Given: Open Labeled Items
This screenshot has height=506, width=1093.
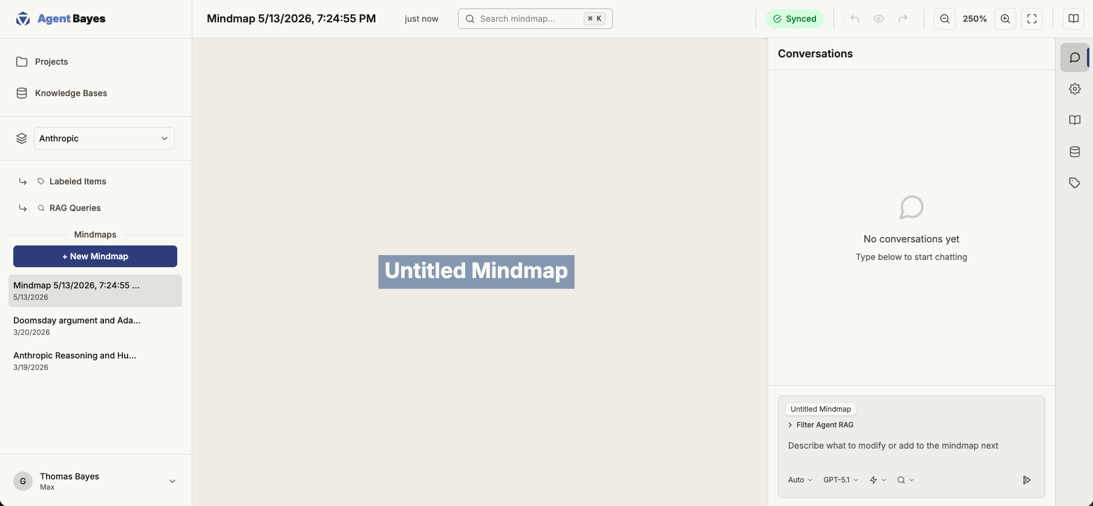Looking at the screenshot, I should coord(77,181).
